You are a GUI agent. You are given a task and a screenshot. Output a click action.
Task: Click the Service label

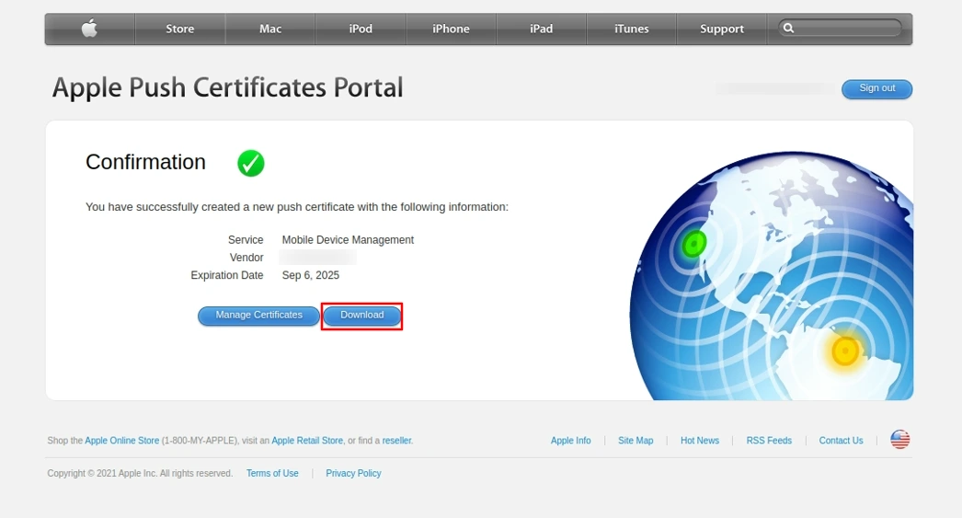(x=246, y=240)
